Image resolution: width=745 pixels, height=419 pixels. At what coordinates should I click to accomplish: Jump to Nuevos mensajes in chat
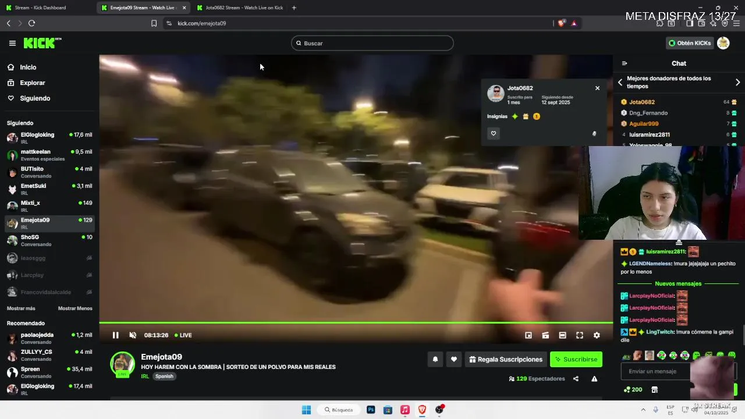pos(678,283)
